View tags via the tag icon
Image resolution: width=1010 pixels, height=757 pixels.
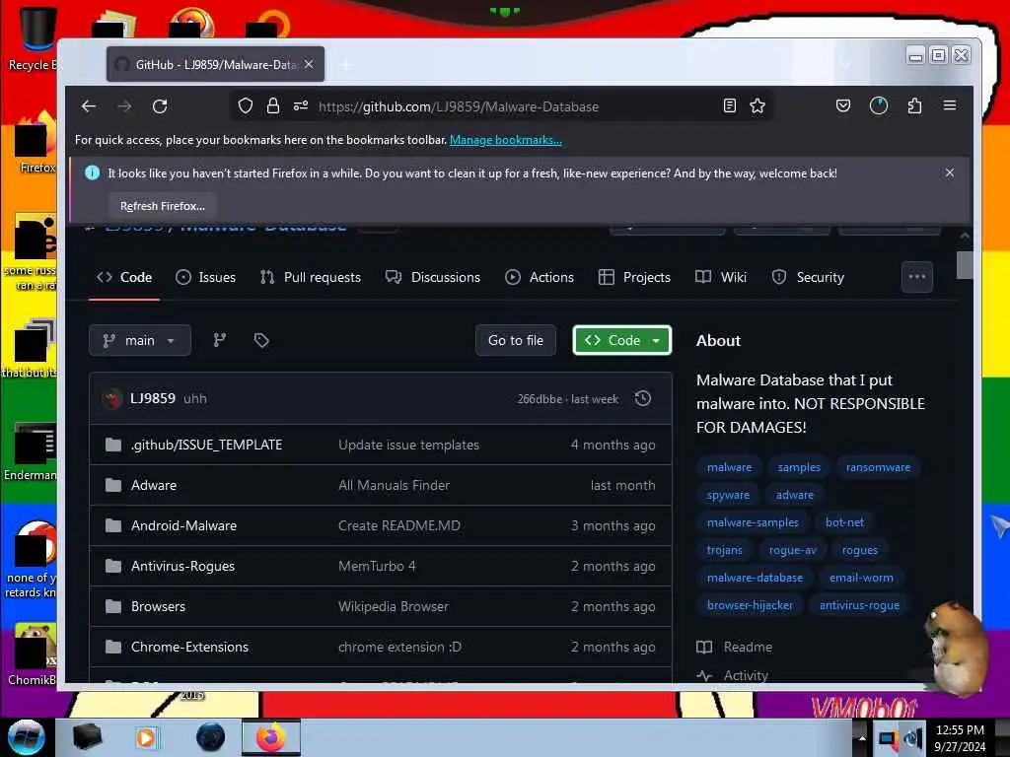260,340
